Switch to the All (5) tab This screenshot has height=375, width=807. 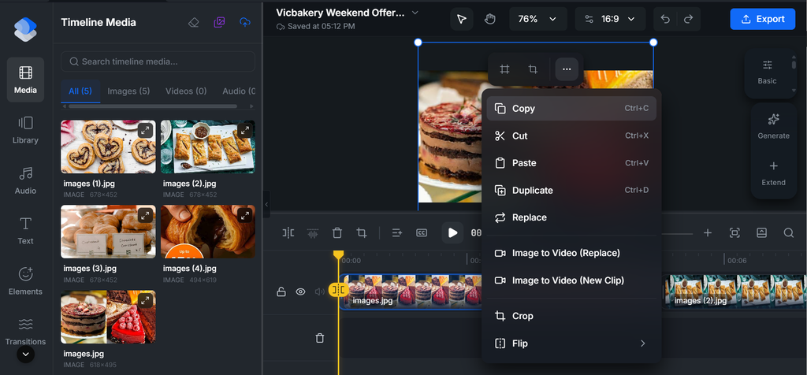coord(80,91)
